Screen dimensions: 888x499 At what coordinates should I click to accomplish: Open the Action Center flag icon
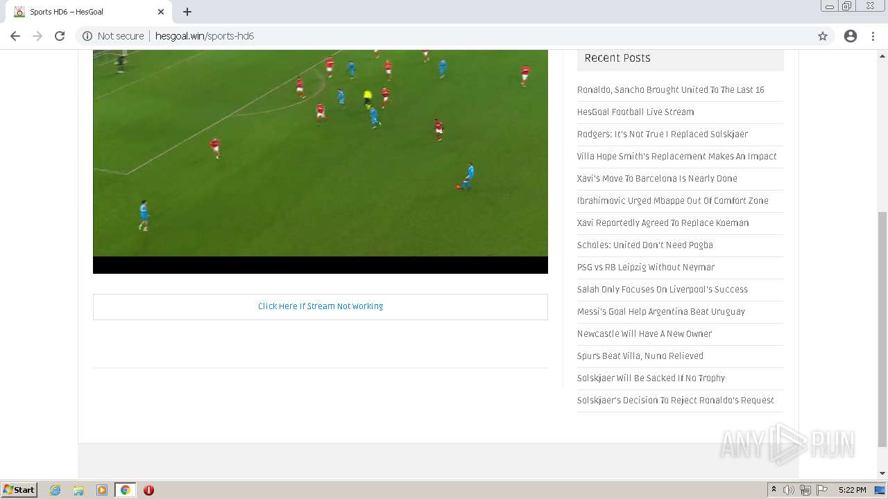pyautogui.click(x=822, y=490)
